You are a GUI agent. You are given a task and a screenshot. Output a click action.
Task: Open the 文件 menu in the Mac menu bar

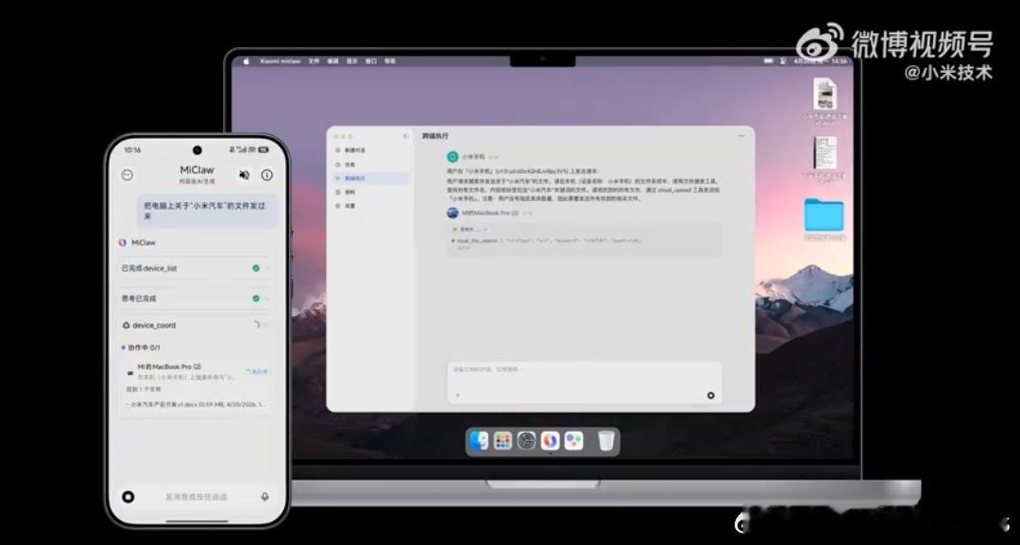pyautogui.click(x=314, y=61)
